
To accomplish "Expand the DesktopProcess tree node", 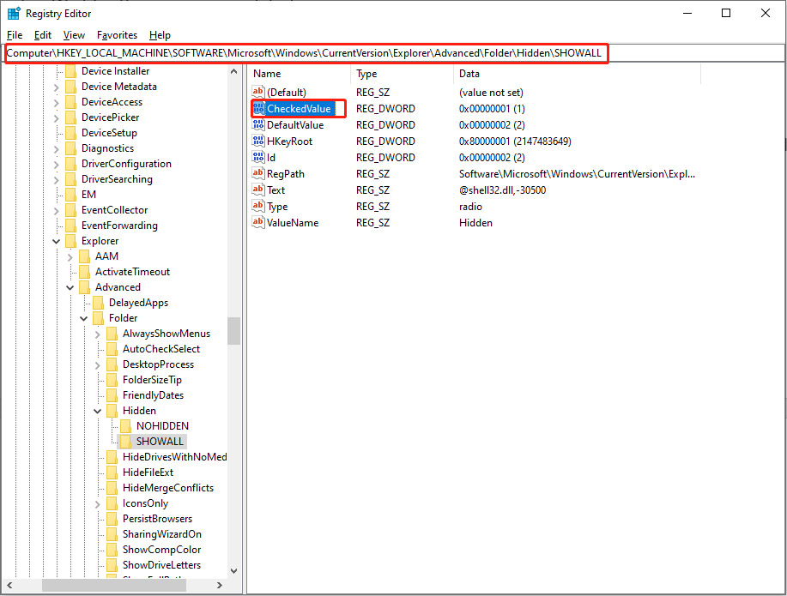I will click(97, 364).
